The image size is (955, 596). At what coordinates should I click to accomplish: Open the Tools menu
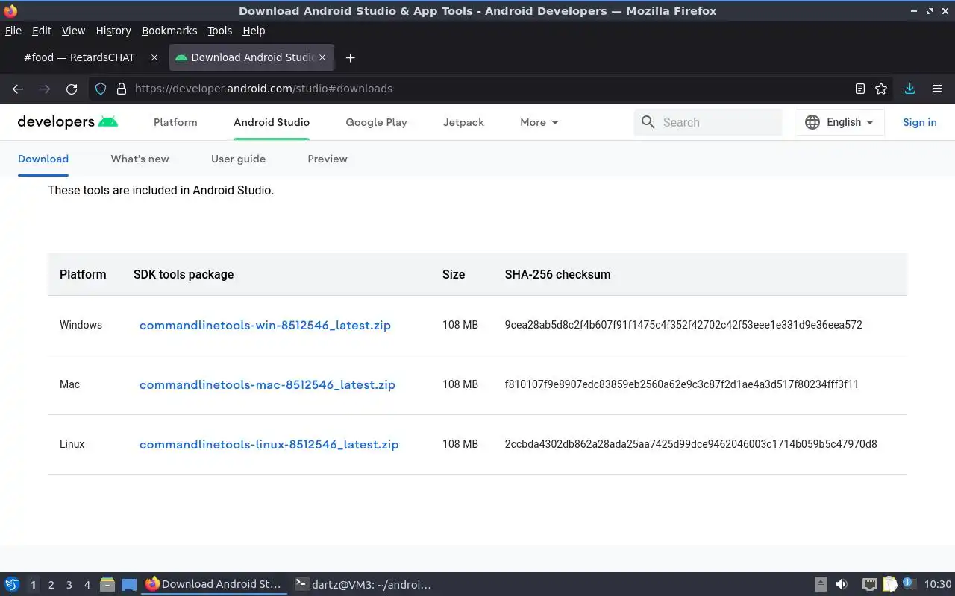220,31
